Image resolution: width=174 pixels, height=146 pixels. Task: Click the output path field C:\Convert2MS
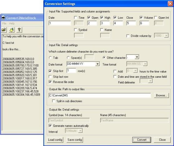pos(100,95)
